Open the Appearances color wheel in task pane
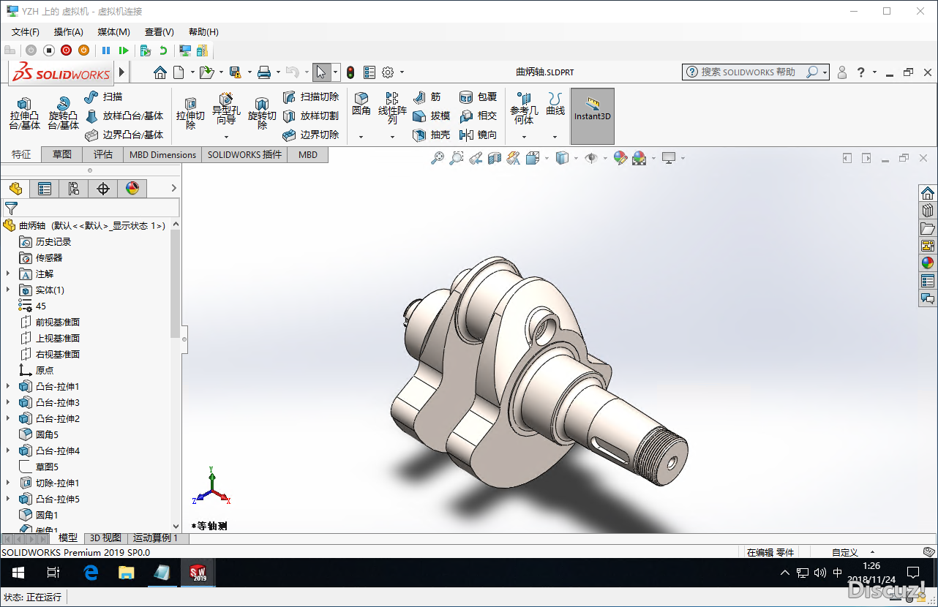 point(928,263)
